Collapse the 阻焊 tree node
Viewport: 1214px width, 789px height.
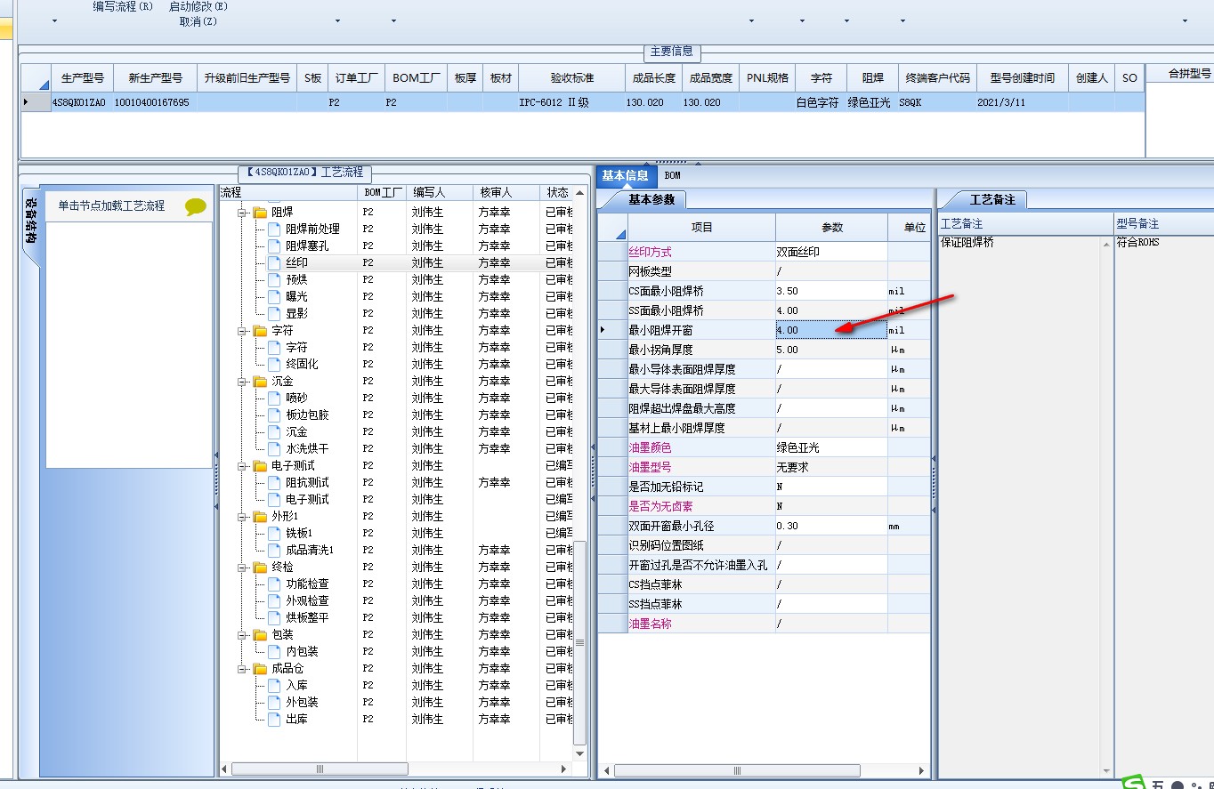[x=241, y=213]
